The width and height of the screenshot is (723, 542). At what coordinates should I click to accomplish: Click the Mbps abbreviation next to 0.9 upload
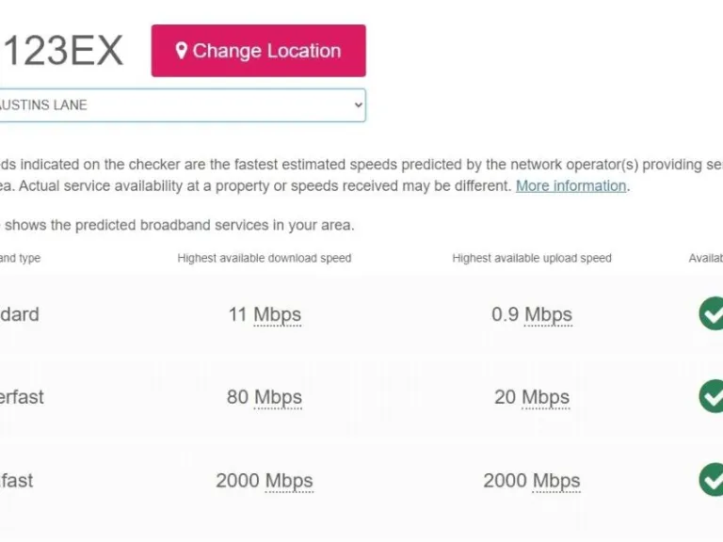click(548, 314)
